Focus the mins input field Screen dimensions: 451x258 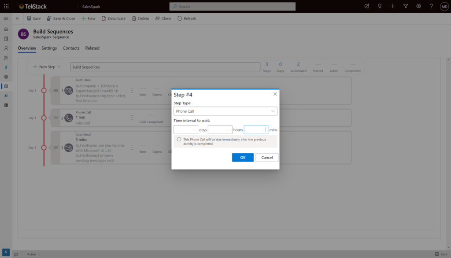[x=256, y=130]
